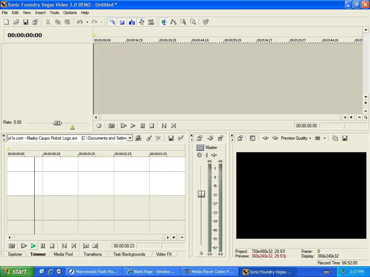Click the Master bus icon button

(200, 148)
